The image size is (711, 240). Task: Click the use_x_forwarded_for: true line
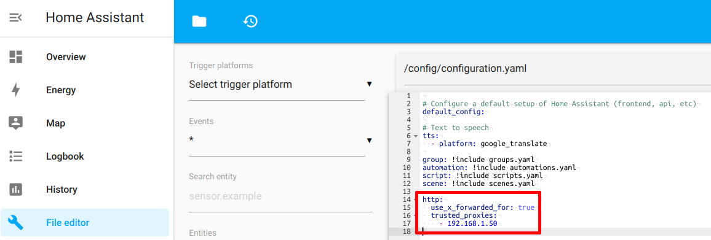pyautogui.click(x=482, y=207)
